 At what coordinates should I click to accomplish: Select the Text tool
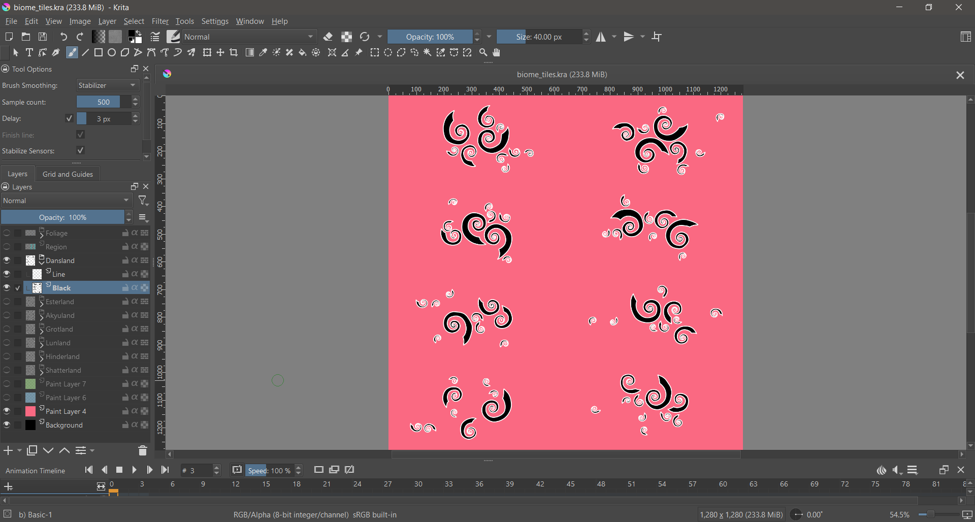pyautogui.click(x=29, y=52)
